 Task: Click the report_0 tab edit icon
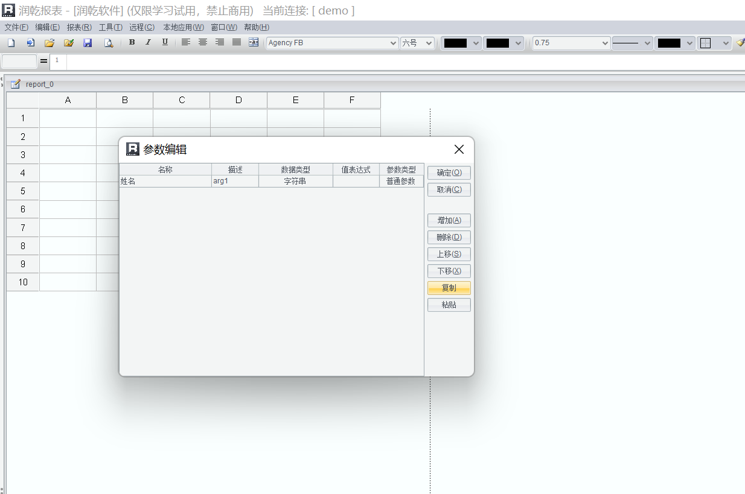pyautogui.click(x=16, y=84)
